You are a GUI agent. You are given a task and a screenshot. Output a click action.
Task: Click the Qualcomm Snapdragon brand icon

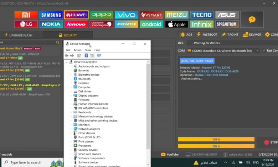102,24
